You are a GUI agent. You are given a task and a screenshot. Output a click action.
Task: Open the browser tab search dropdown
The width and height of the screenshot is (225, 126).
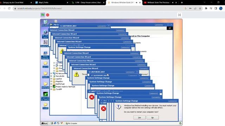pyautogui.click(x=205, y=2)
